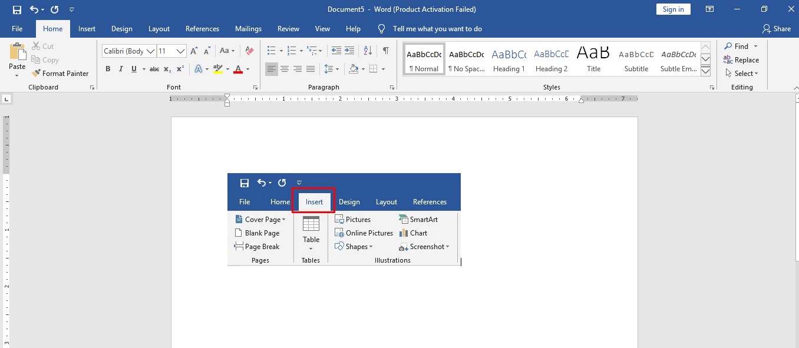Open the File tab

[17, 29]
